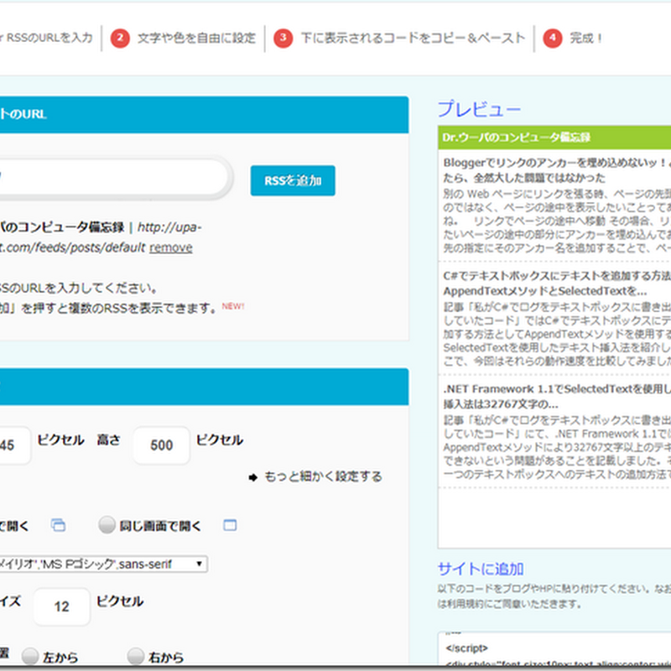Click the step 4 完成 circle icon

click(x=552, y=38)
